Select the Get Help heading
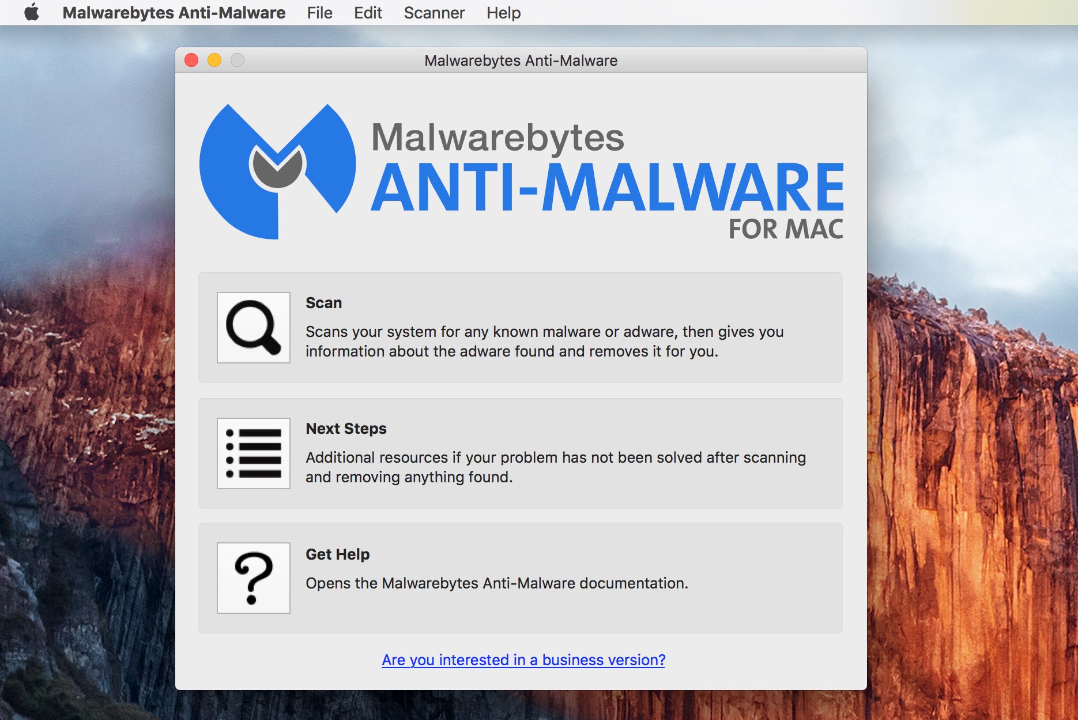This screenshot has width=1078, height=720. [x=337, y=554]
